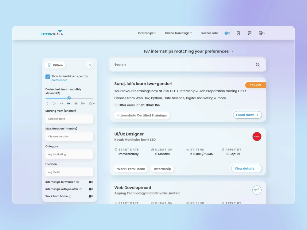Click the Filters funnel icon
Image resolution: width=307 pixels, height=230 pixels.
pyautogui.click(x=49, y=65)
